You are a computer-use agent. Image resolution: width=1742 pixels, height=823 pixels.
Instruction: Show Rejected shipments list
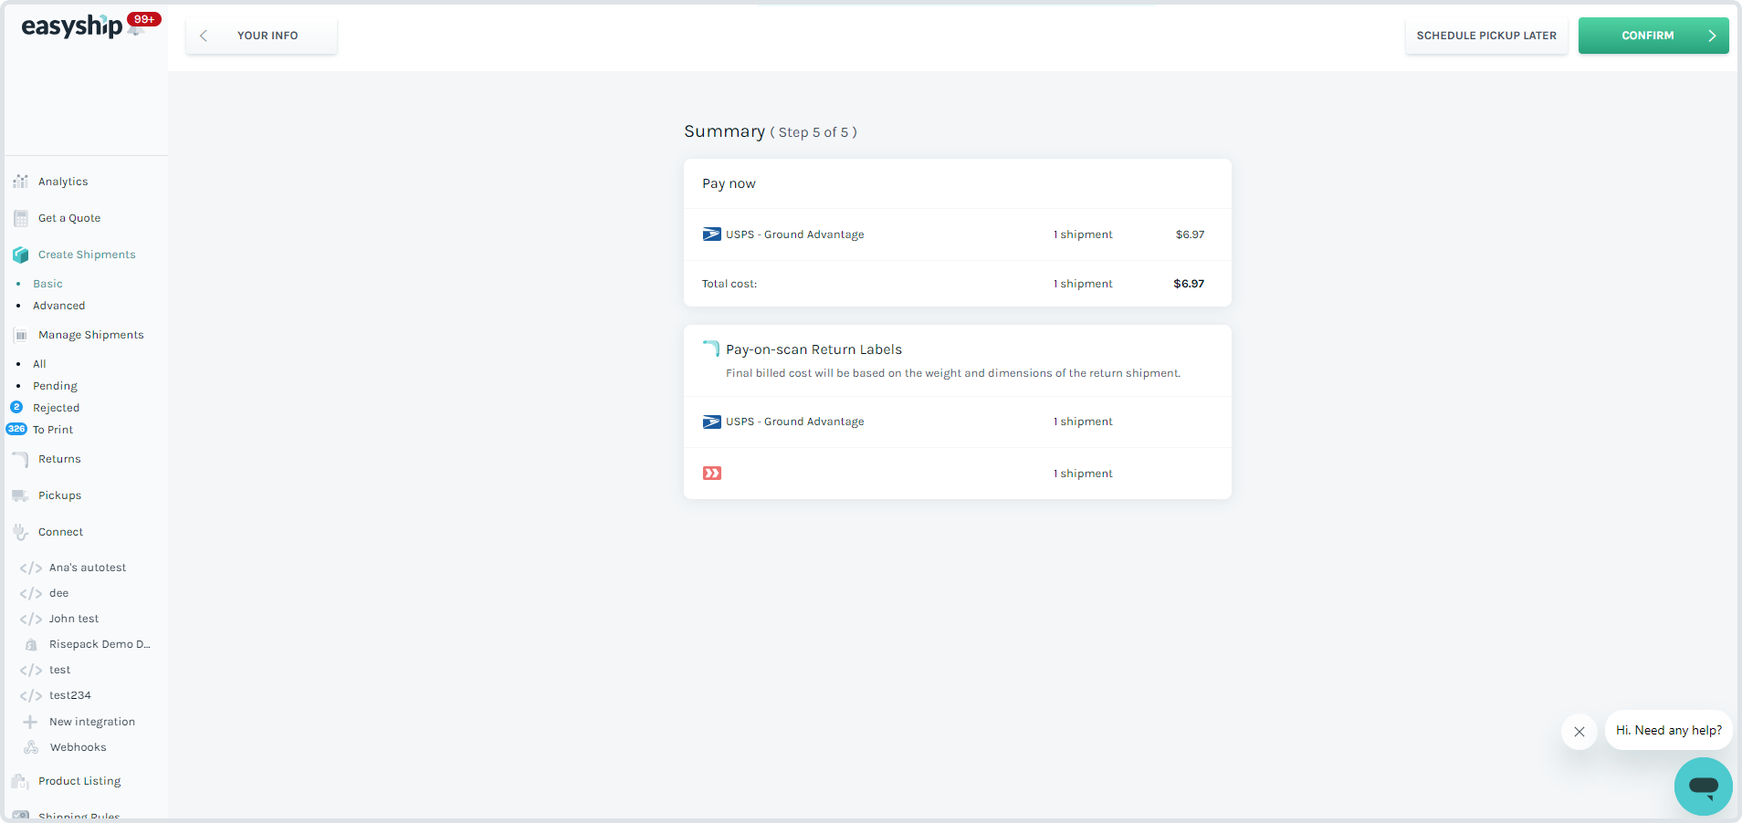click(56, 408)
